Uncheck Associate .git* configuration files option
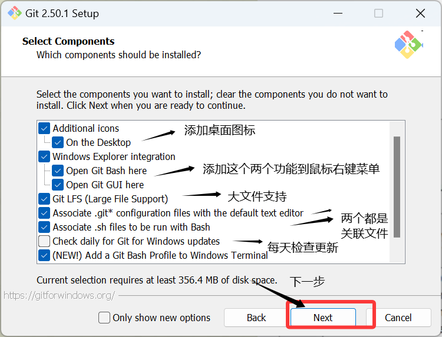The height and width of the screenshot is (337, 442). (44, 213)
